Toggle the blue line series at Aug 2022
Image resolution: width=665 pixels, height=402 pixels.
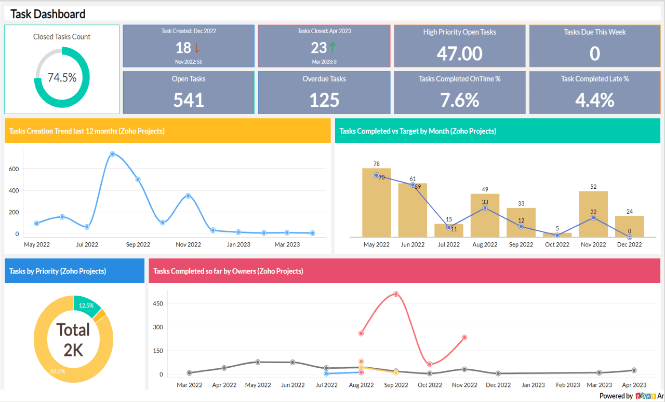click(327, 373)
